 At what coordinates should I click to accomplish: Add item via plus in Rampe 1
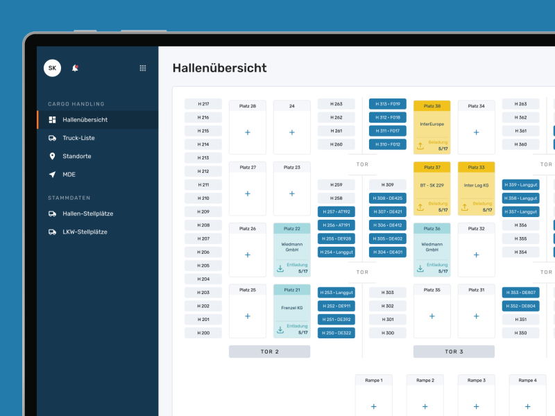374,406
